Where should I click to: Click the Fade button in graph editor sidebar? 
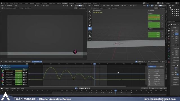(156, 74)
